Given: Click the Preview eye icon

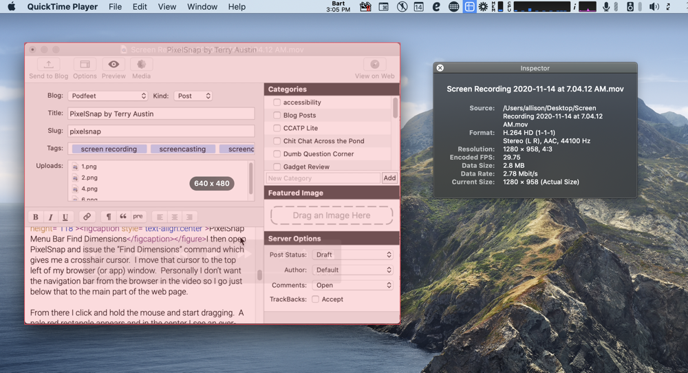Looking at the screenshot, I should (114, 65).
